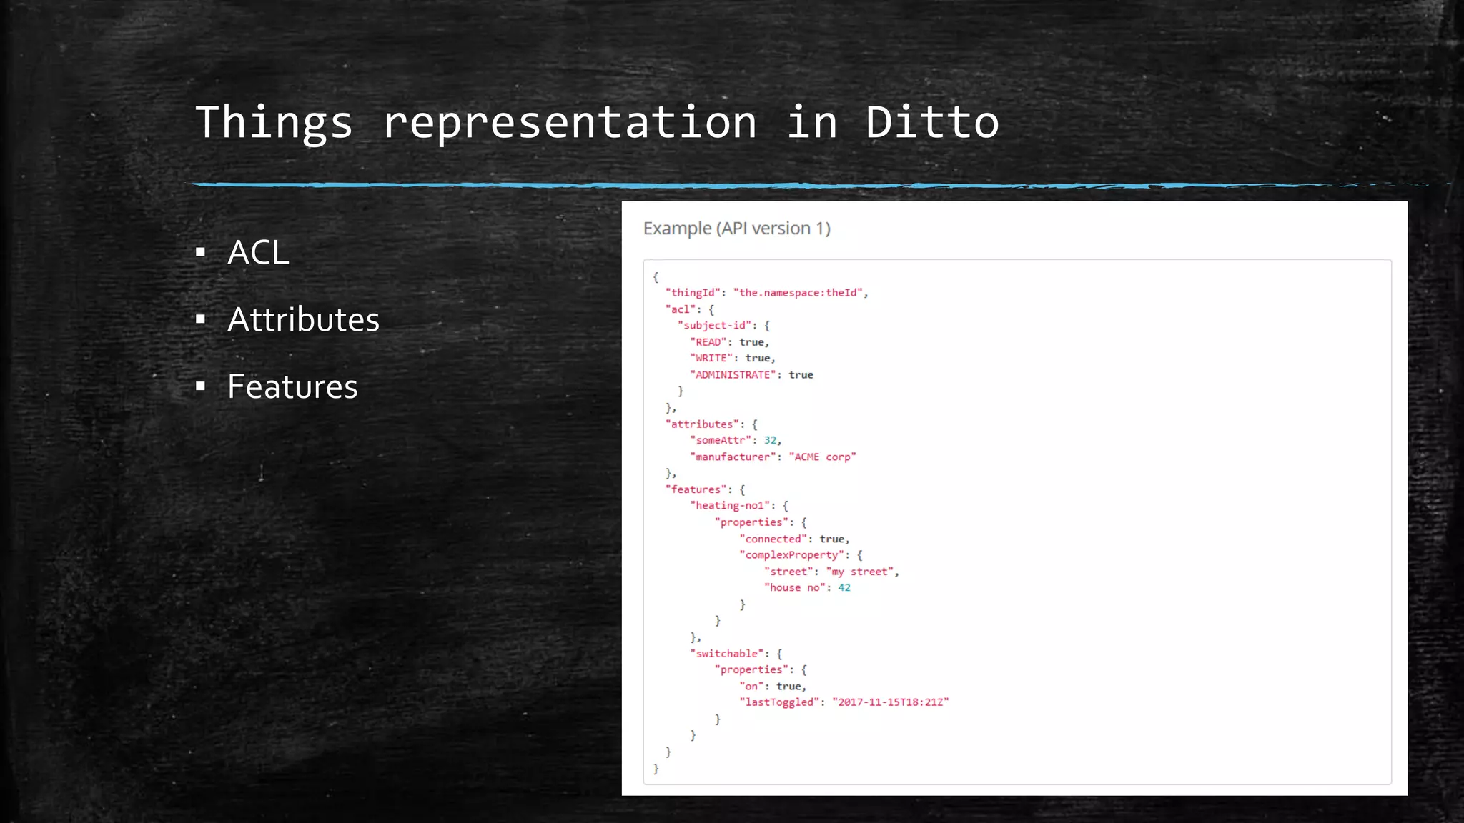Click the "ADMINISTRATE": true line
Viewport: 1464px width, 823px height.
point(751,375)
